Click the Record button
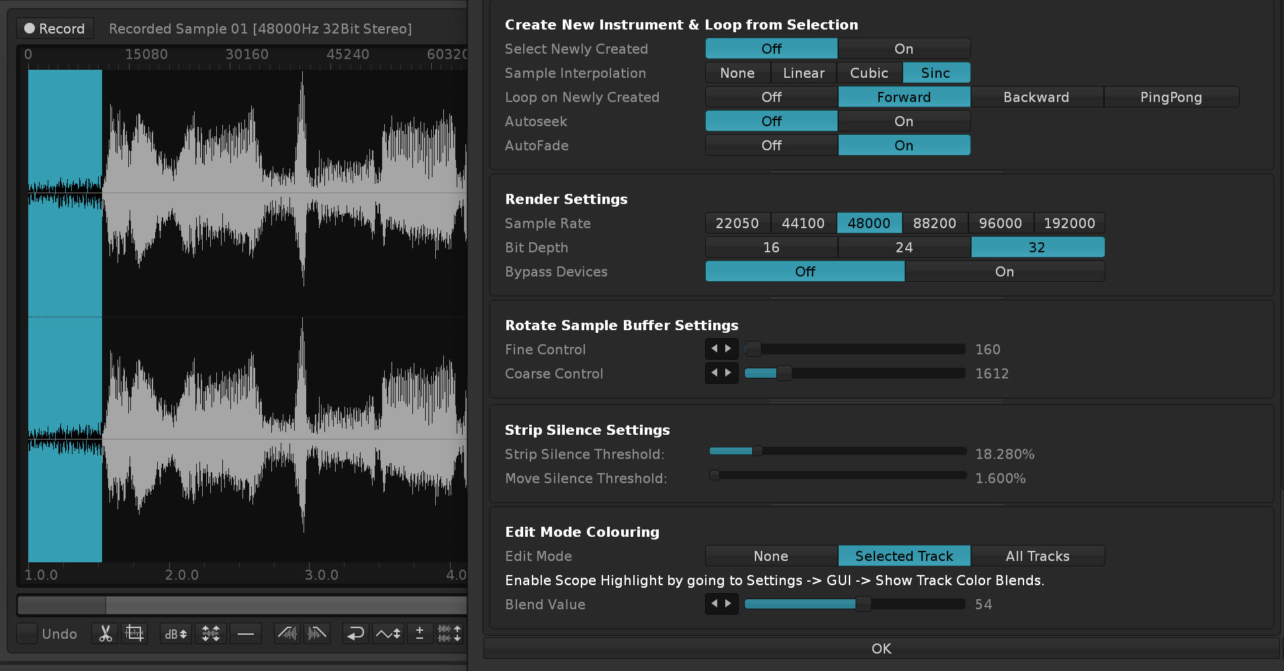 pos(55,29)
